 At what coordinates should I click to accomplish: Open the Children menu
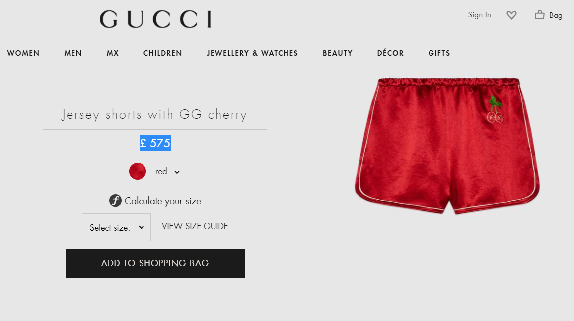(162, 53)
